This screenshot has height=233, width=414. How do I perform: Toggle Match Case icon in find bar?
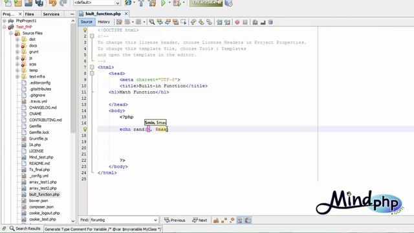click(x=216, y=220)
